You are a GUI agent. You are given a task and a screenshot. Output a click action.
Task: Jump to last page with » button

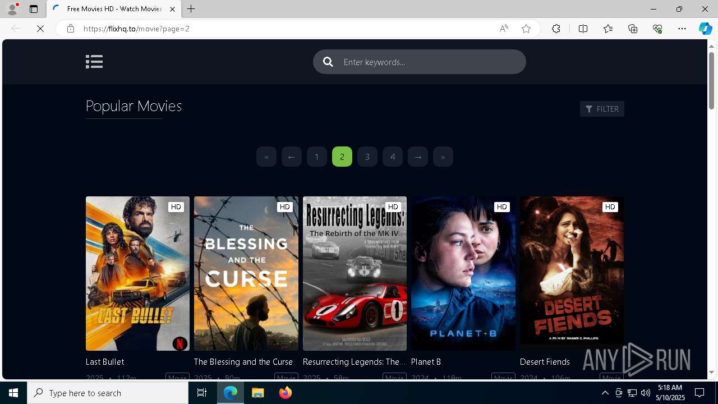point(443,157)
